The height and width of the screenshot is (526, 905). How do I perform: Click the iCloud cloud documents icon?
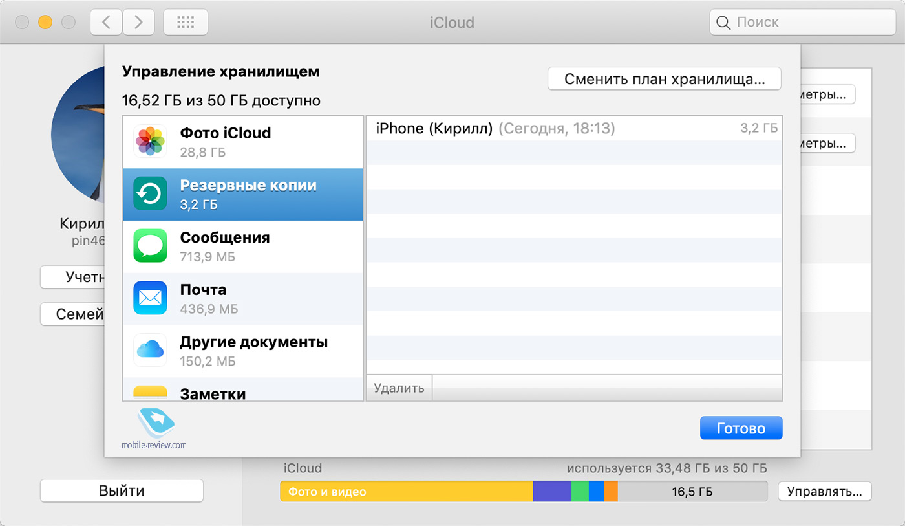150,350
